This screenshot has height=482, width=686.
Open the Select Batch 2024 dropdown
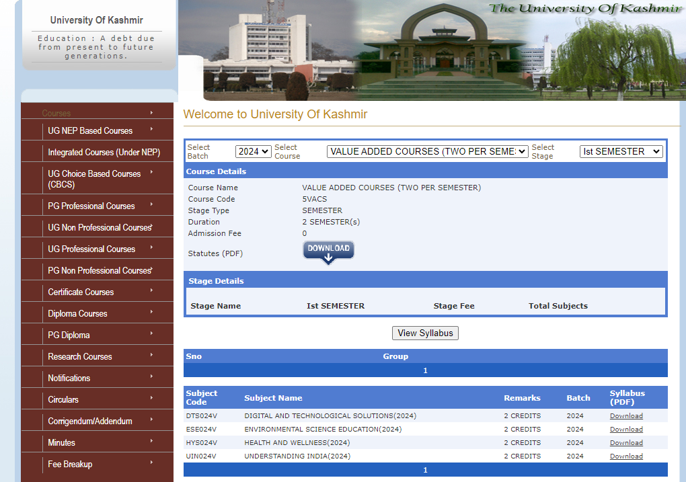pos(254,151)
